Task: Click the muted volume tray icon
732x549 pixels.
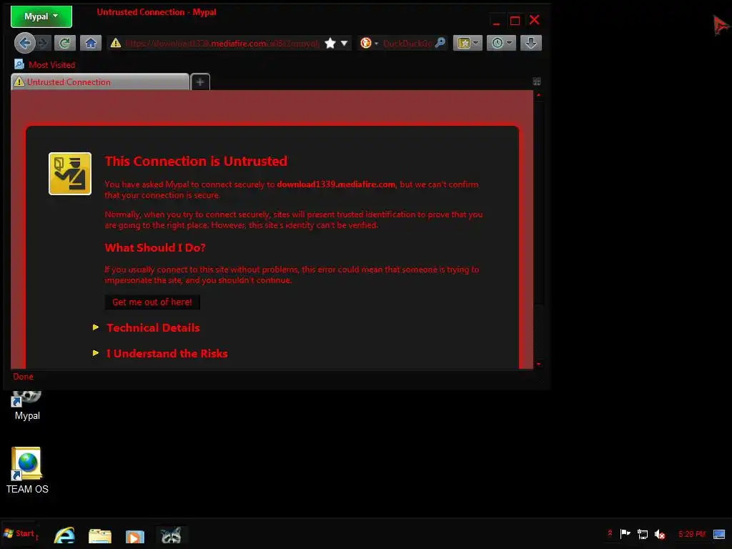Action: tap(660, 534)
